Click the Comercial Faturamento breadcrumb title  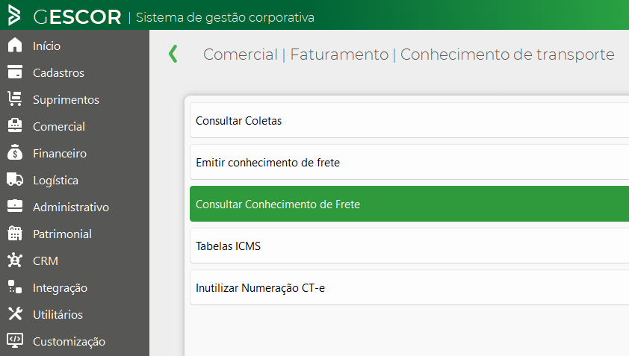coord(409,54)
